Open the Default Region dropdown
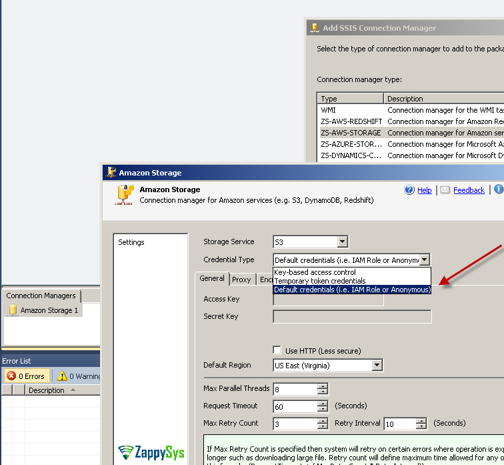The image size is (504, 465). pos(377,365)
